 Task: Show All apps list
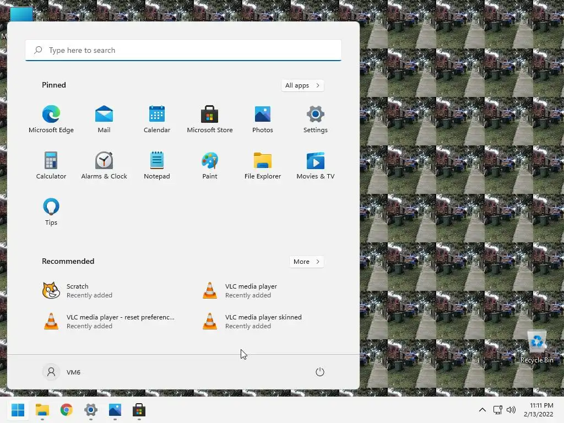(x=302, y=85)
